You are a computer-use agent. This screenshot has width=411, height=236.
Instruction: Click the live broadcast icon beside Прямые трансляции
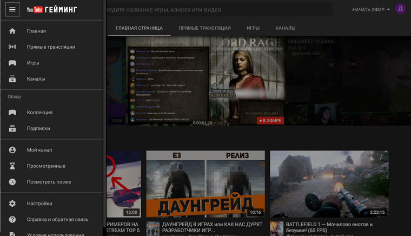(x=12, y=47)
